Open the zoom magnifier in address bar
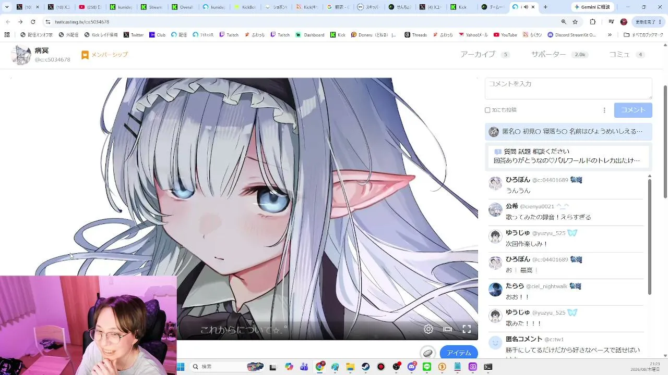This screenshot has height=375, width=668. point(564,22)
